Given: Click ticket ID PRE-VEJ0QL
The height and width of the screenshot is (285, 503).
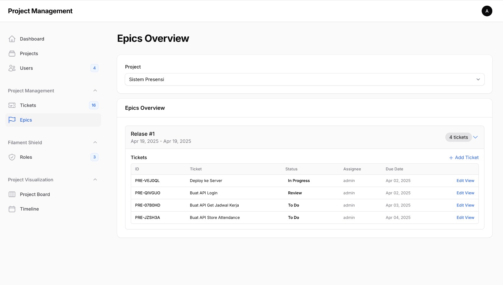Looking at the screenshot, I should coord(147,181).
